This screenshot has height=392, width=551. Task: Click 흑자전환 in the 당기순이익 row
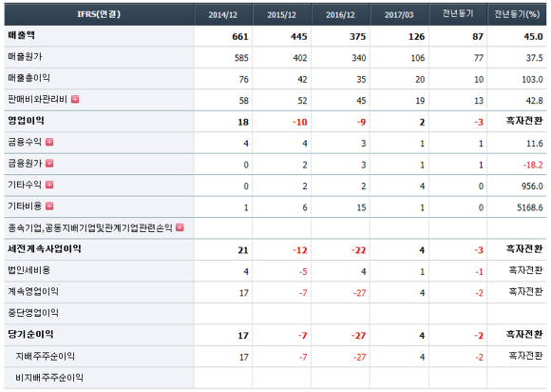(524, 334)
